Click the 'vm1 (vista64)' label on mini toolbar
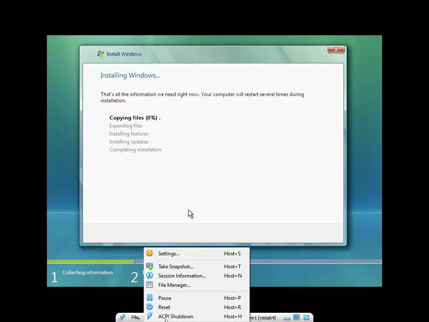This screenshot has width=429, height=322. 263,318
